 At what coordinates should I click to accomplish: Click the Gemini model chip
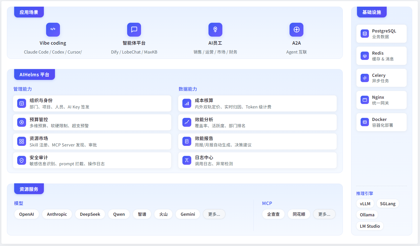[x=188, y=214]
